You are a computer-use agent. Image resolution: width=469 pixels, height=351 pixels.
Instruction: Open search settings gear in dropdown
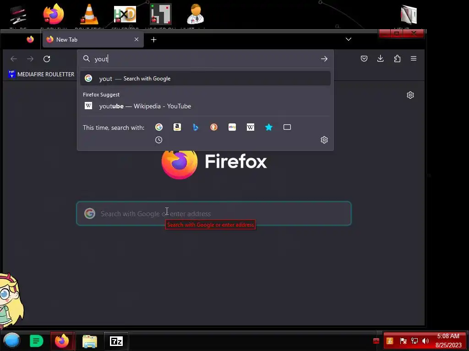pyautogui.click(x=324, y=140)
